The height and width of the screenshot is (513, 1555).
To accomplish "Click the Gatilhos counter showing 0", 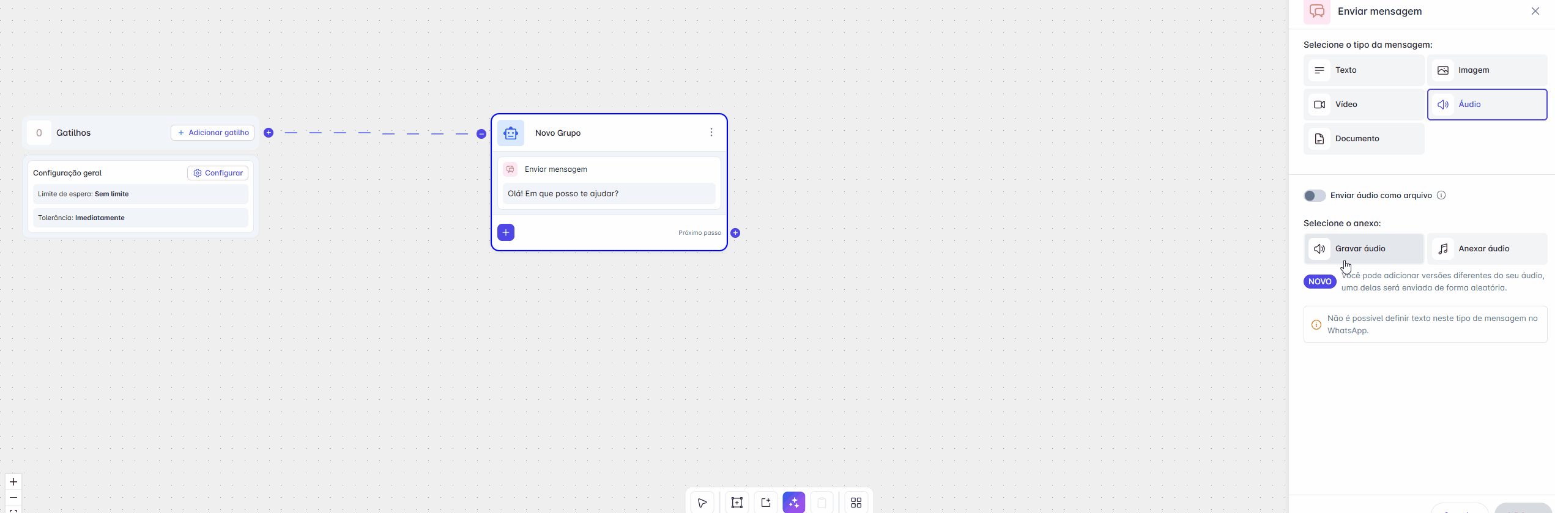I will [x=39, y=133].
